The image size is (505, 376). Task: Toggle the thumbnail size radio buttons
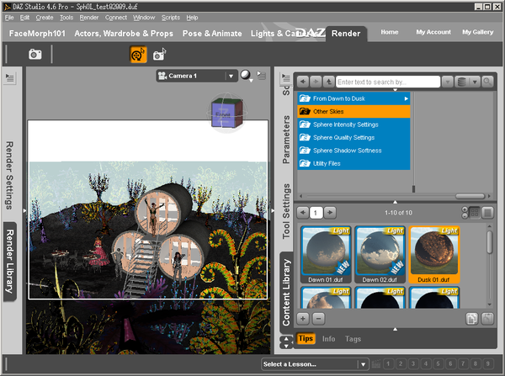[465, 213]
